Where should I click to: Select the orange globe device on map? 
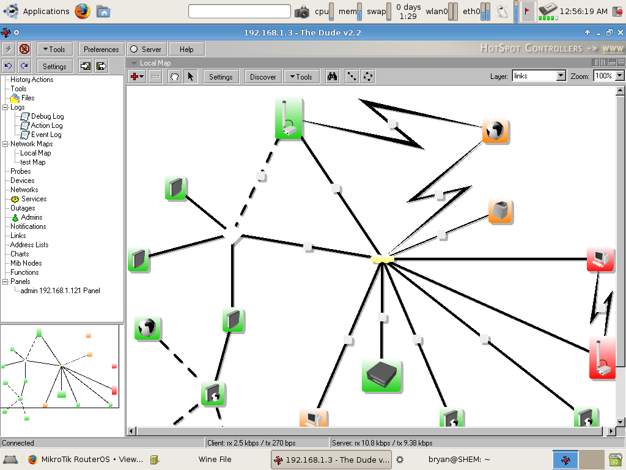495,130
